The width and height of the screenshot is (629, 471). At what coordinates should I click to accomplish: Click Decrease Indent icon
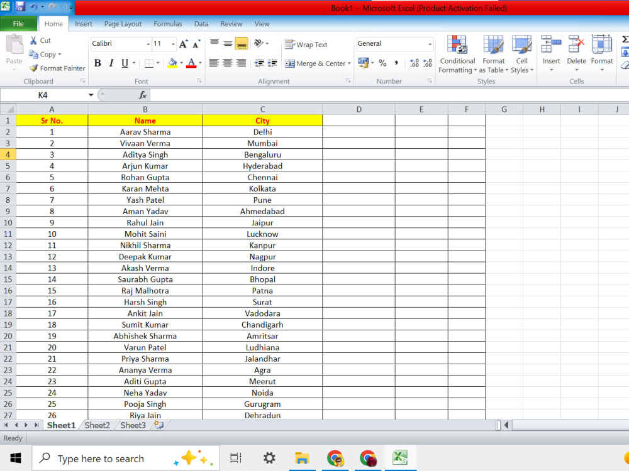[x=260, y=63]
